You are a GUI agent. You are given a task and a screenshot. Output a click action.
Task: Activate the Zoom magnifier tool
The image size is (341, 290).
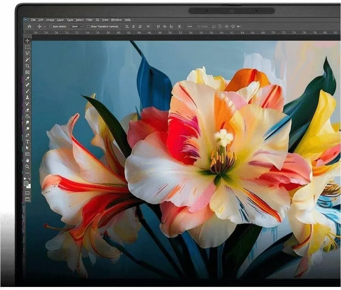pos(27,167)
